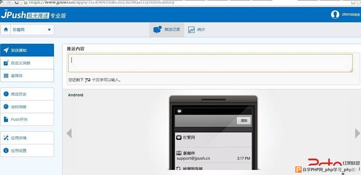
Task: Click the 推送记录 chat bubble icon
Action: coord(157,30)
